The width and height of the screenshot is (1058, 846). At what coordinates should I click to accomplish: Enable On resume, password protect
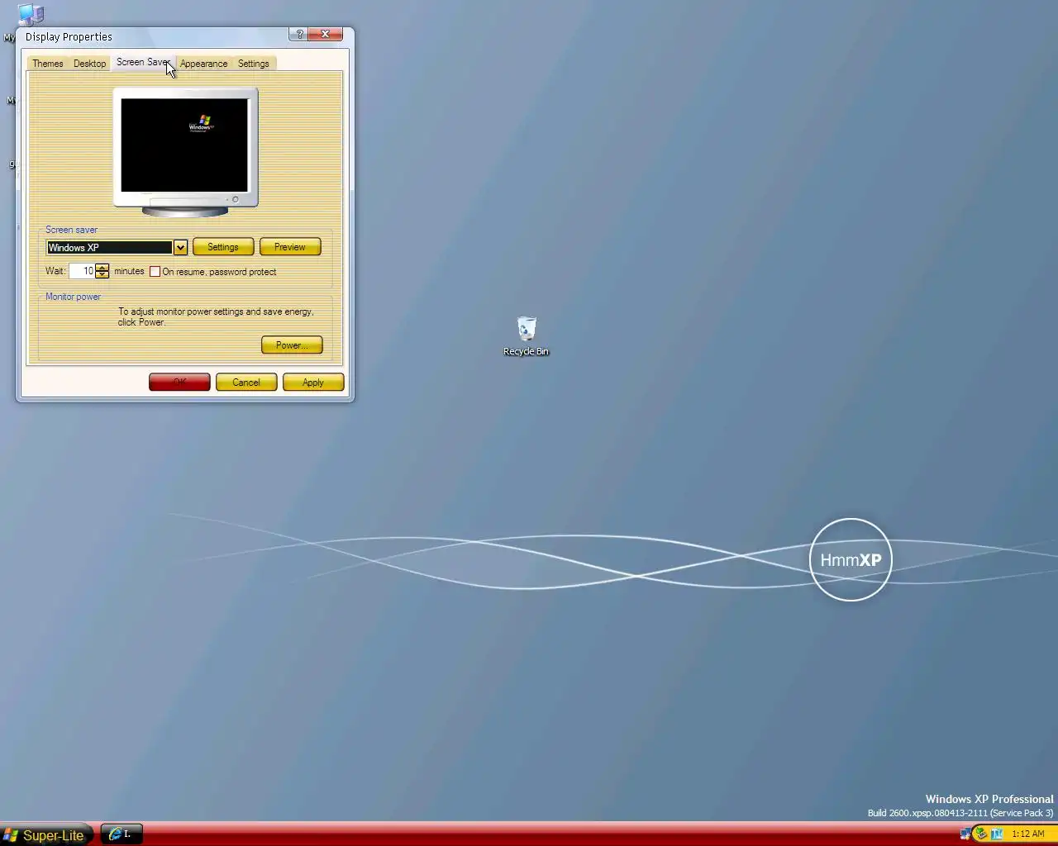click(155, 272)
